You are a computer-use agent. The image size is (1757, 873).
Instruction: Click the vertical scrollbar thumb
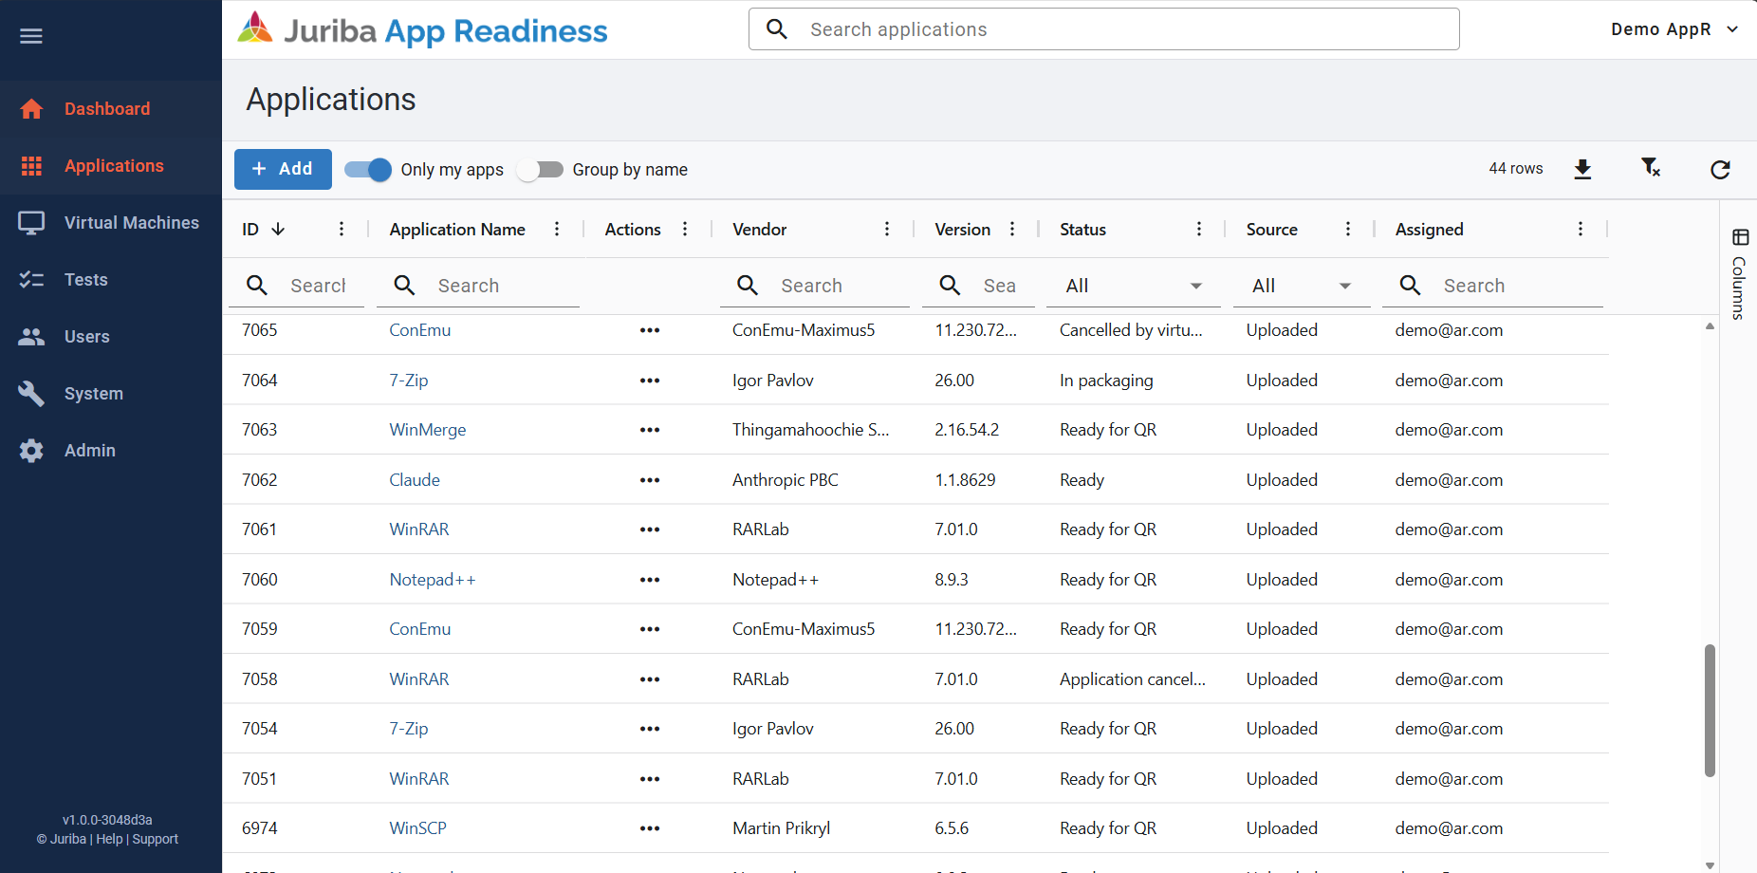[1710, 711]
